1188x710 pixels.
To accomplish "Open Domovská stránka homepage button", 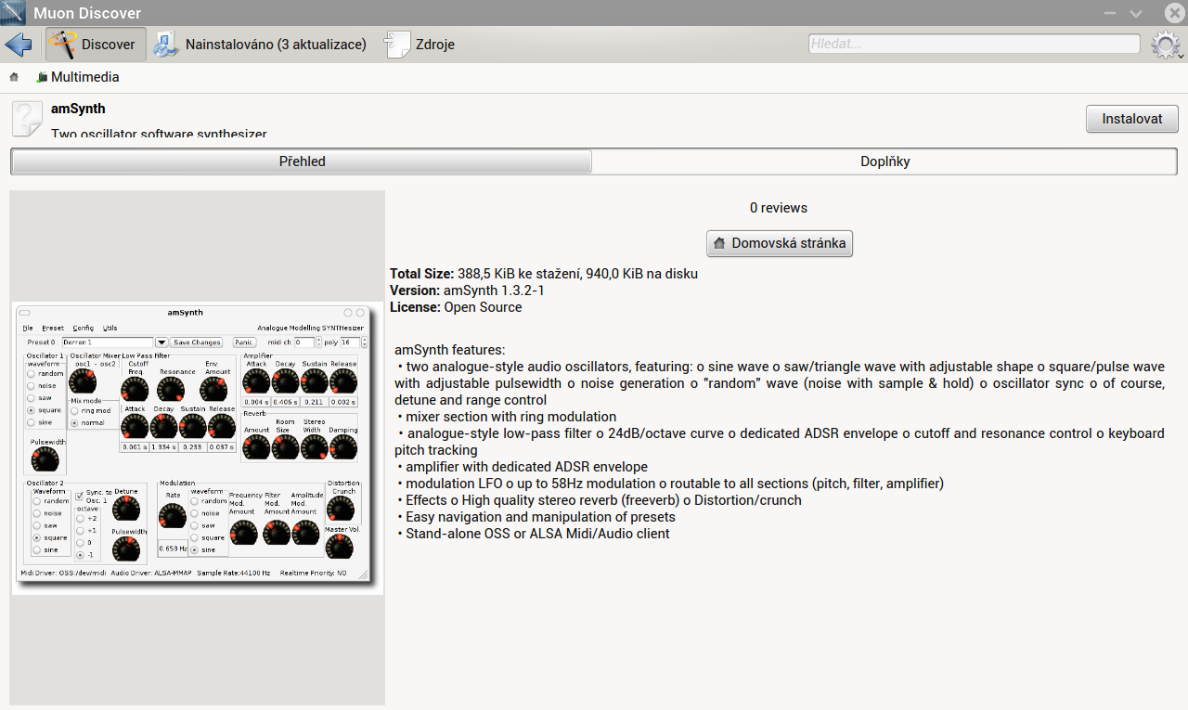I will 780,243.
